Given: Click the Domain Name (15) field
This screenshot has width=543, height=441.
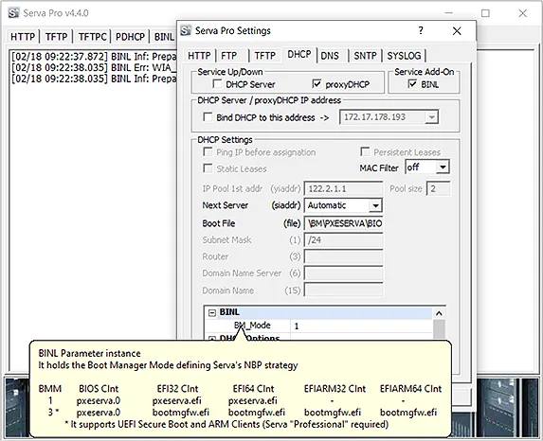Looking at the screenshot, I should click(x=343, y=290).
